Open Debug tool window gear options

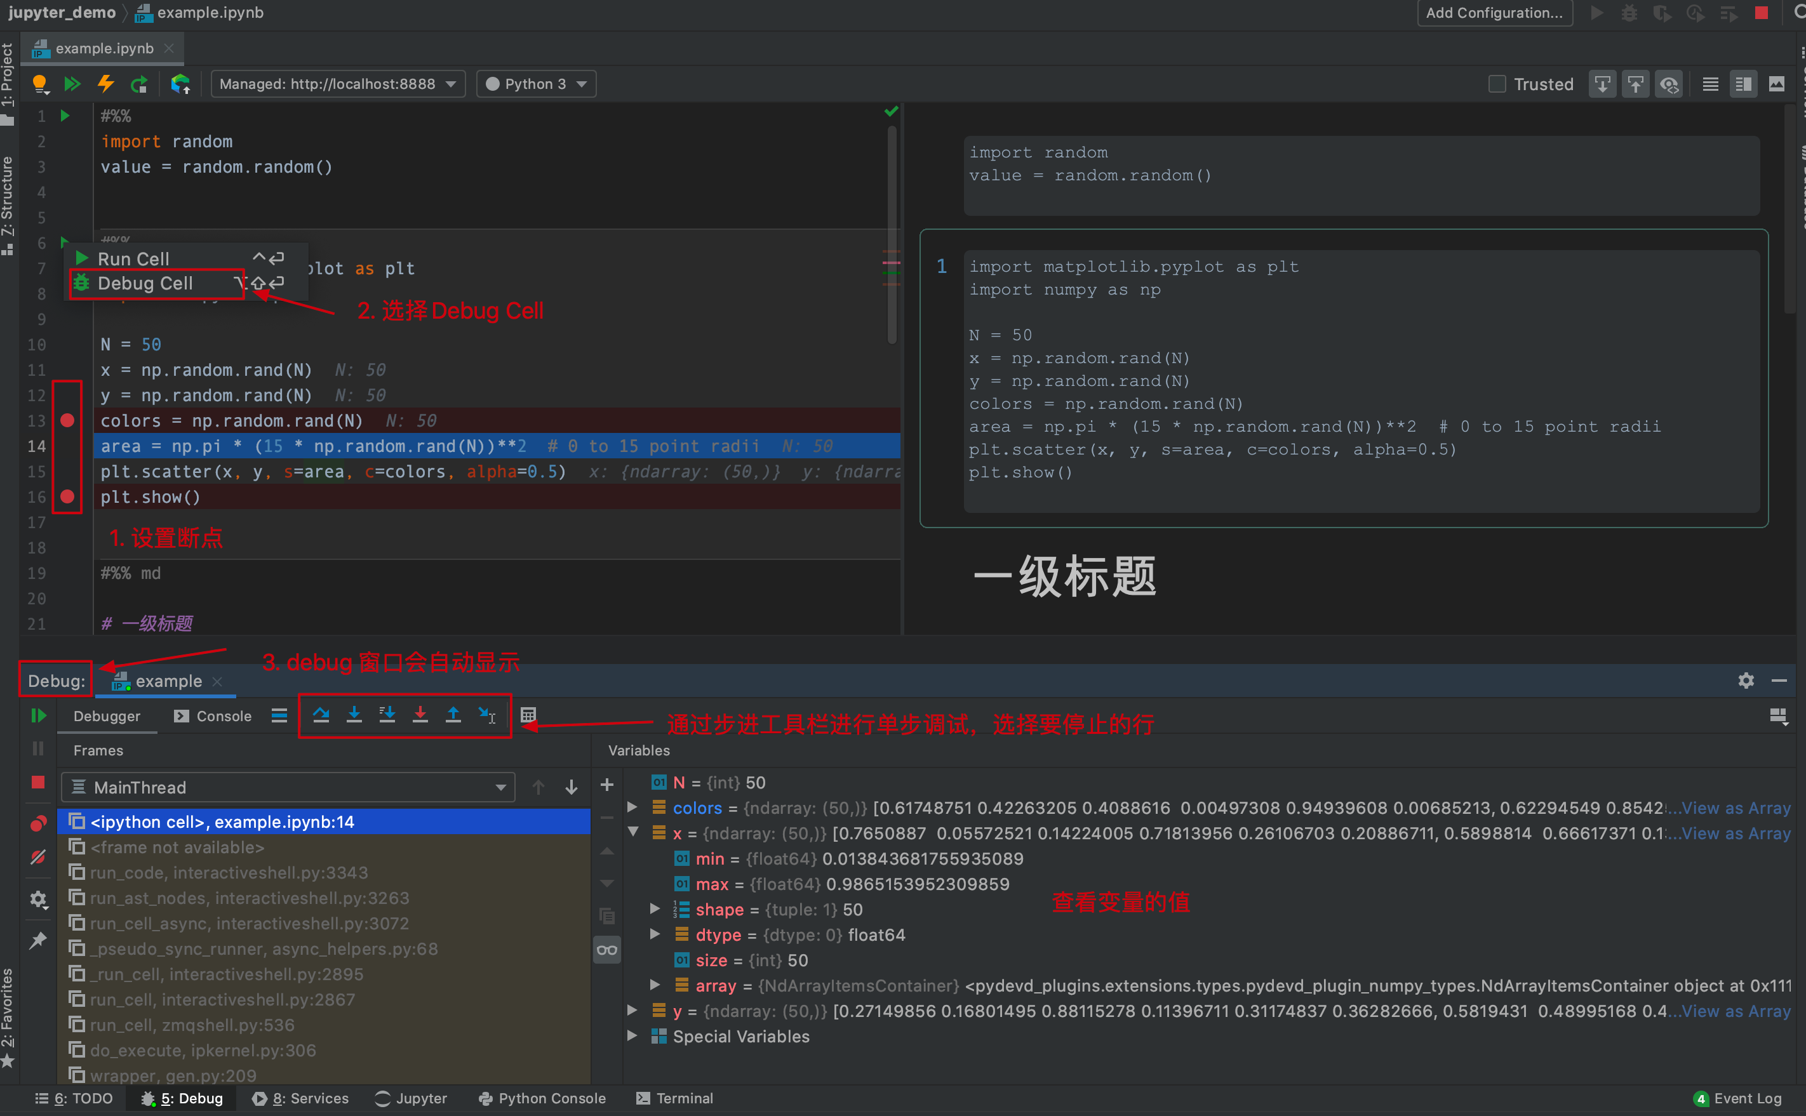point(1746,681)
